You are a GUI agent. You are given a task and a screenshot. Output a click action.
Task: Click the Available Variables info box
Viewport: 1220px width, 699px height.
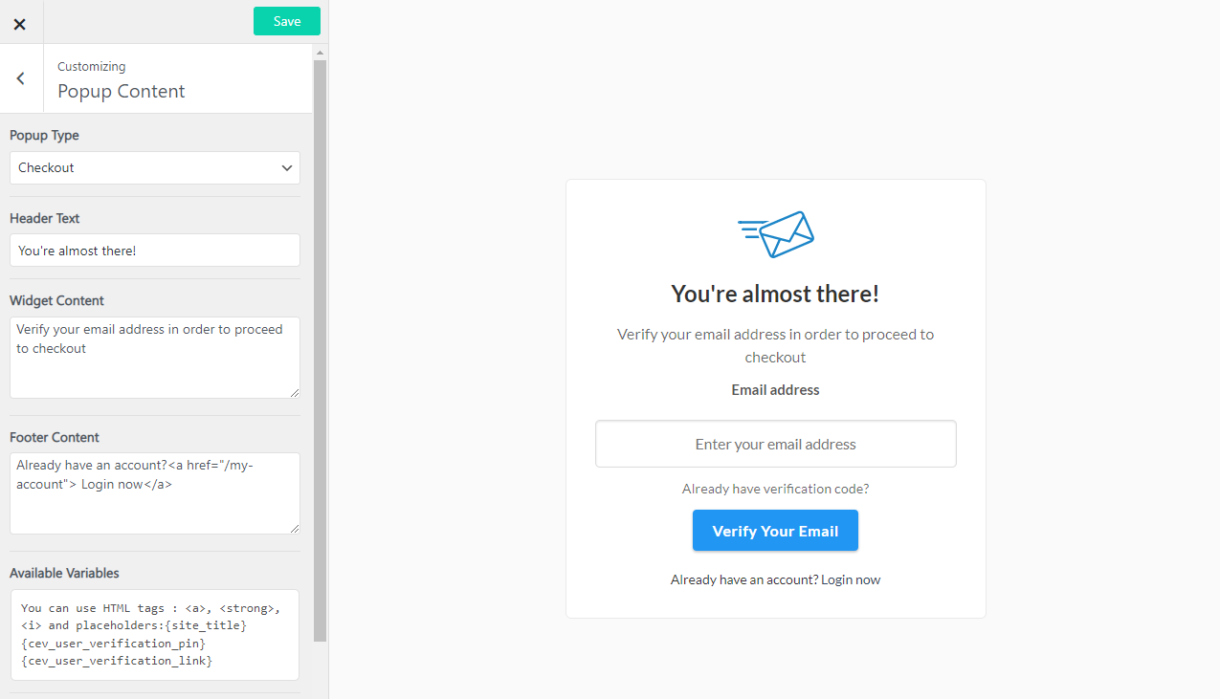point(154,634)
